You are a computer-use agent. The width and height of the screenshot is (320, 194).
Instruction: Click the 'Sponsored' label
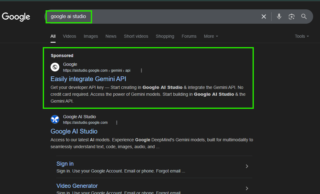pyautogui.click(x=62, y=56)
